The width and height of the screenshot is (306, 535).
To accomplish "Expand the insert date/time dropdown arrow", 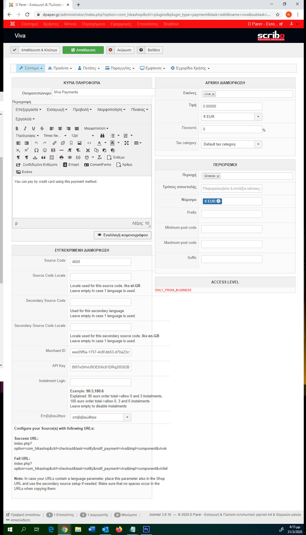I will pyautogui.click(x=93, y=157).
